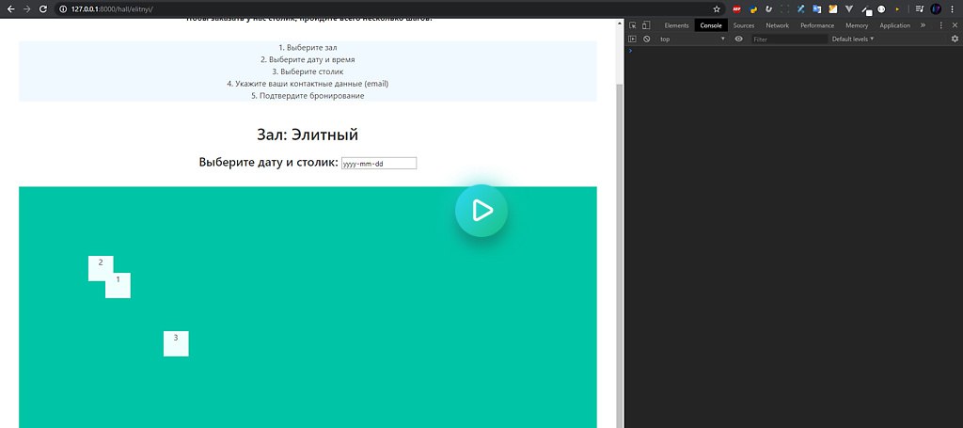
Task: Open the Vue devtools extension icon
Action: coord(849,9)
